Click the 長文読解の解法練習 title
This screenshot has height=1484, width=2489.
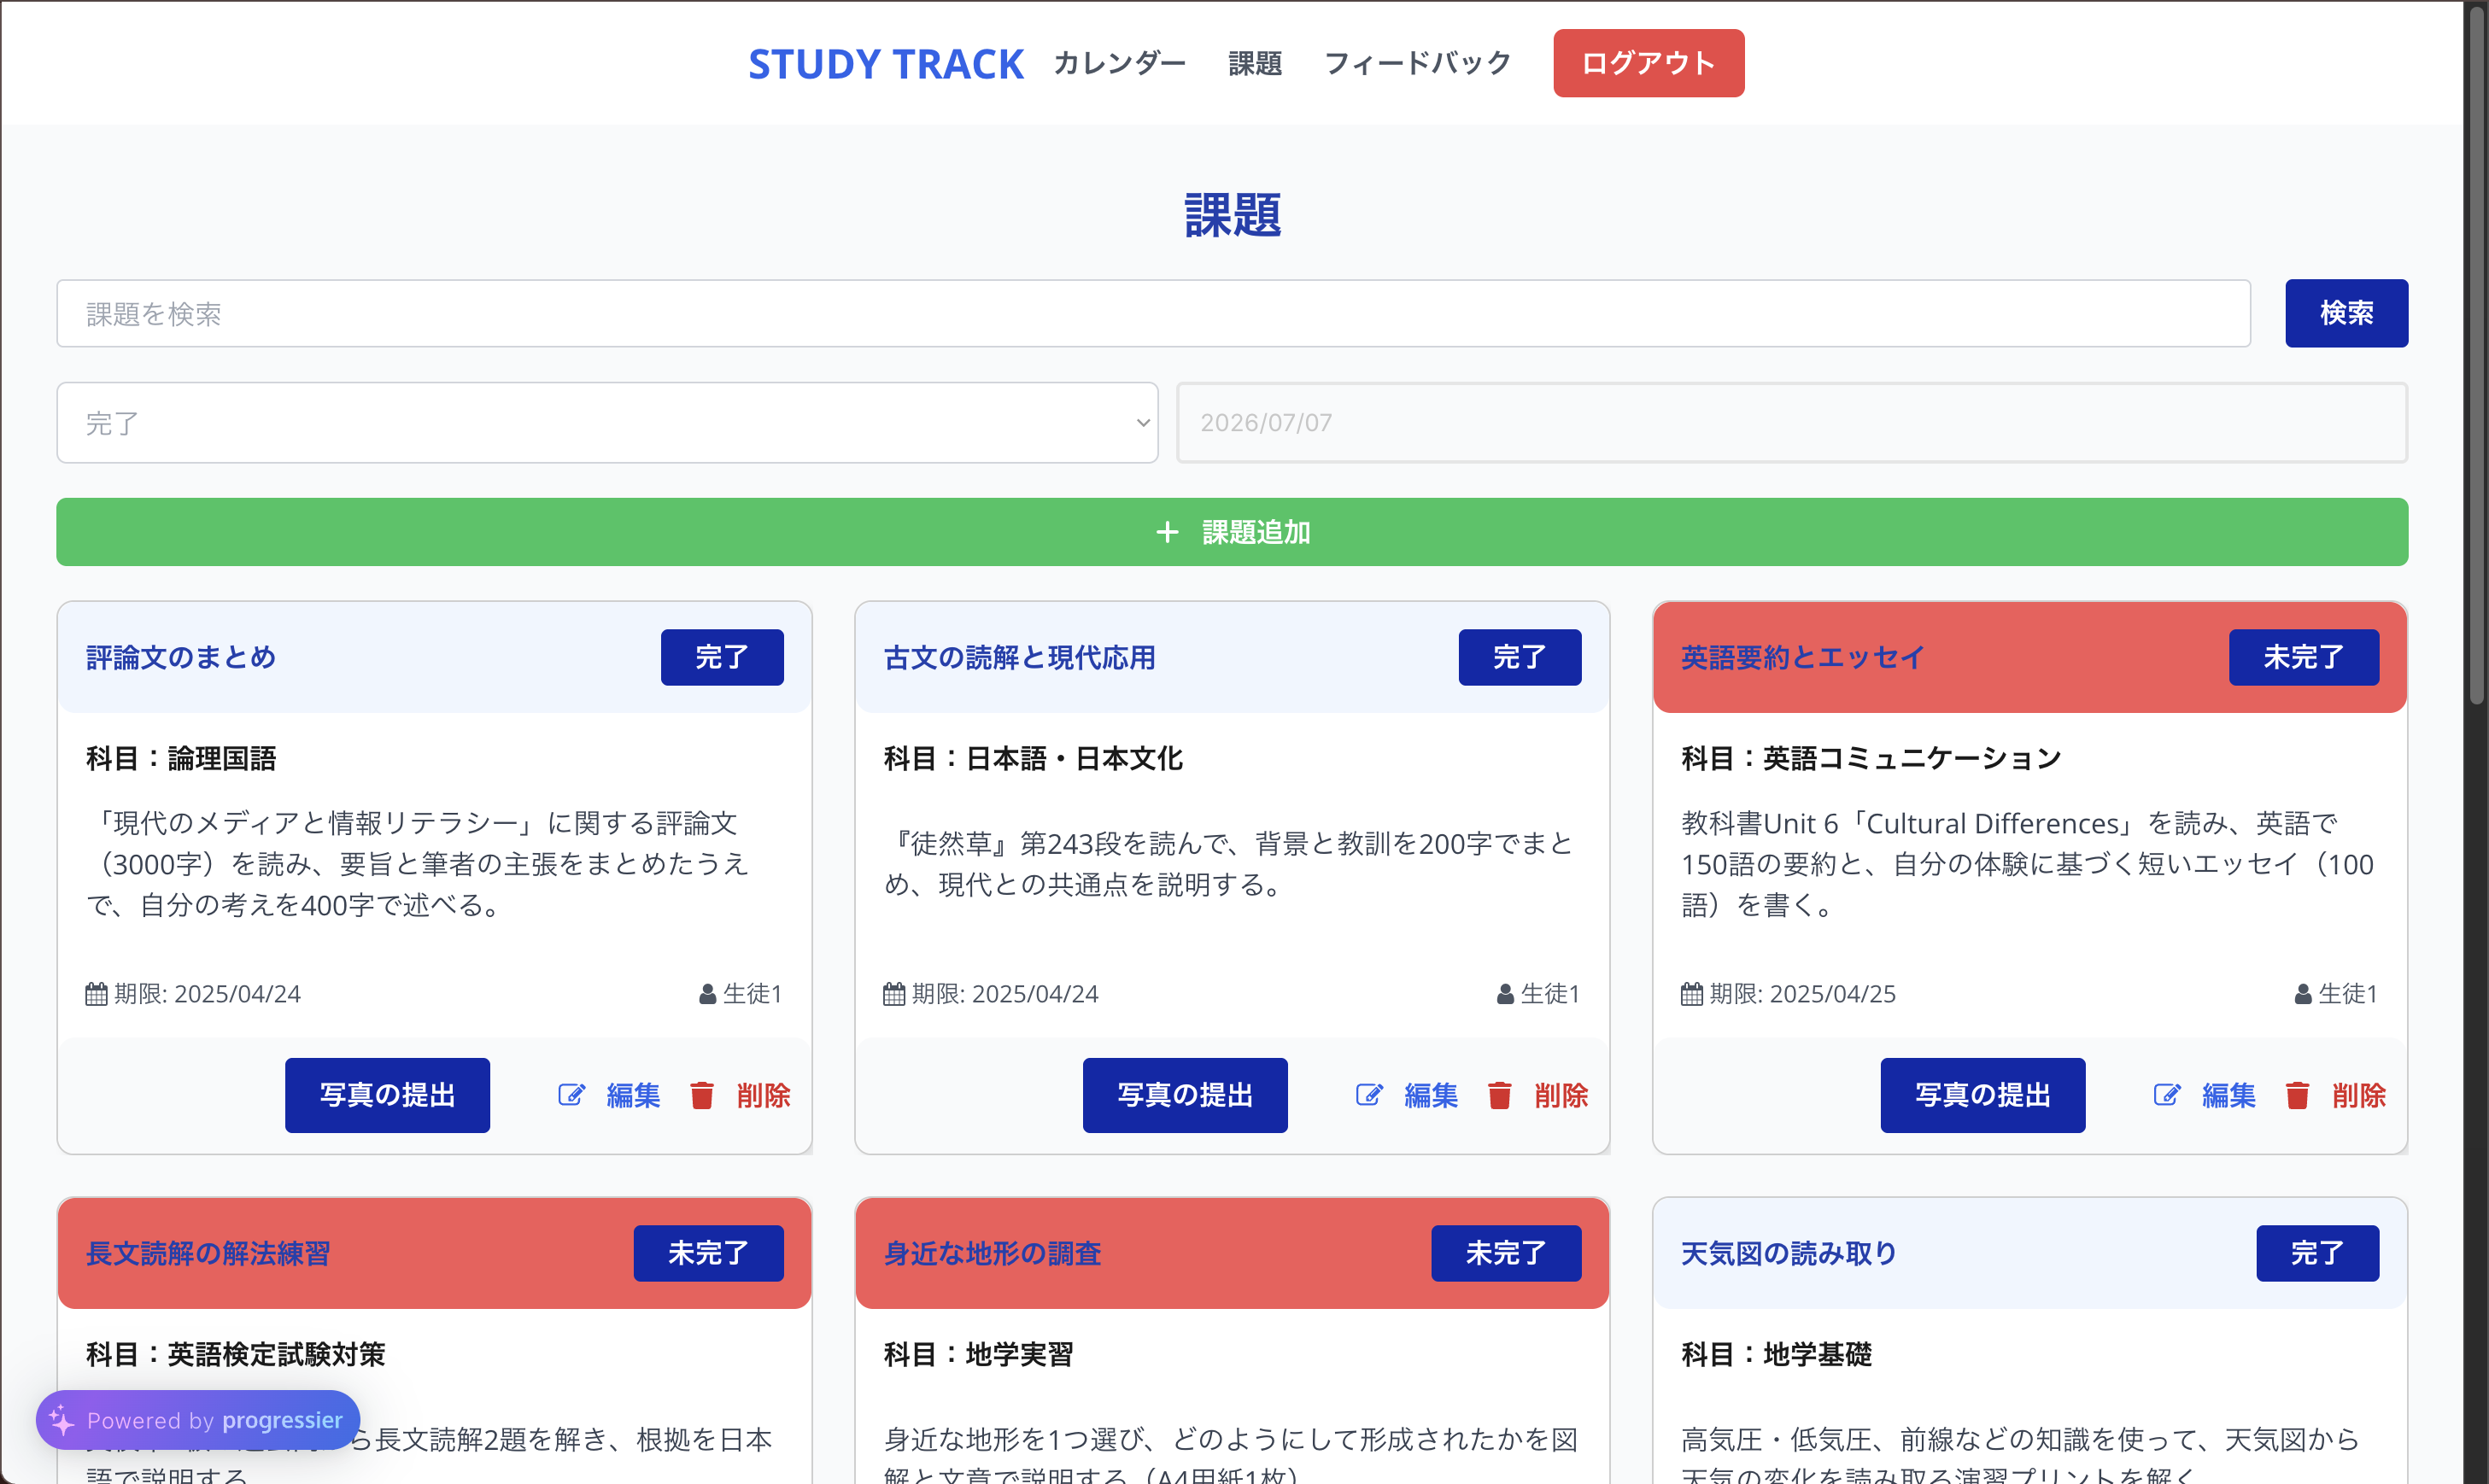click(x=208, y=1253)
